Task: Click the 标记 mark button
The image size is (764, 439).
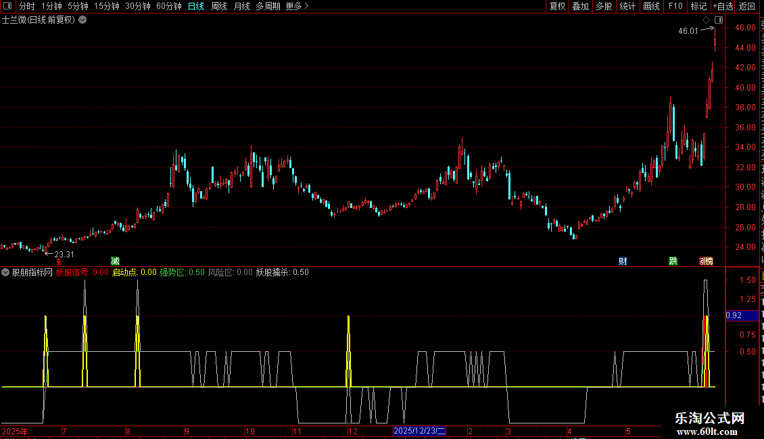Action: pos(698,6)
